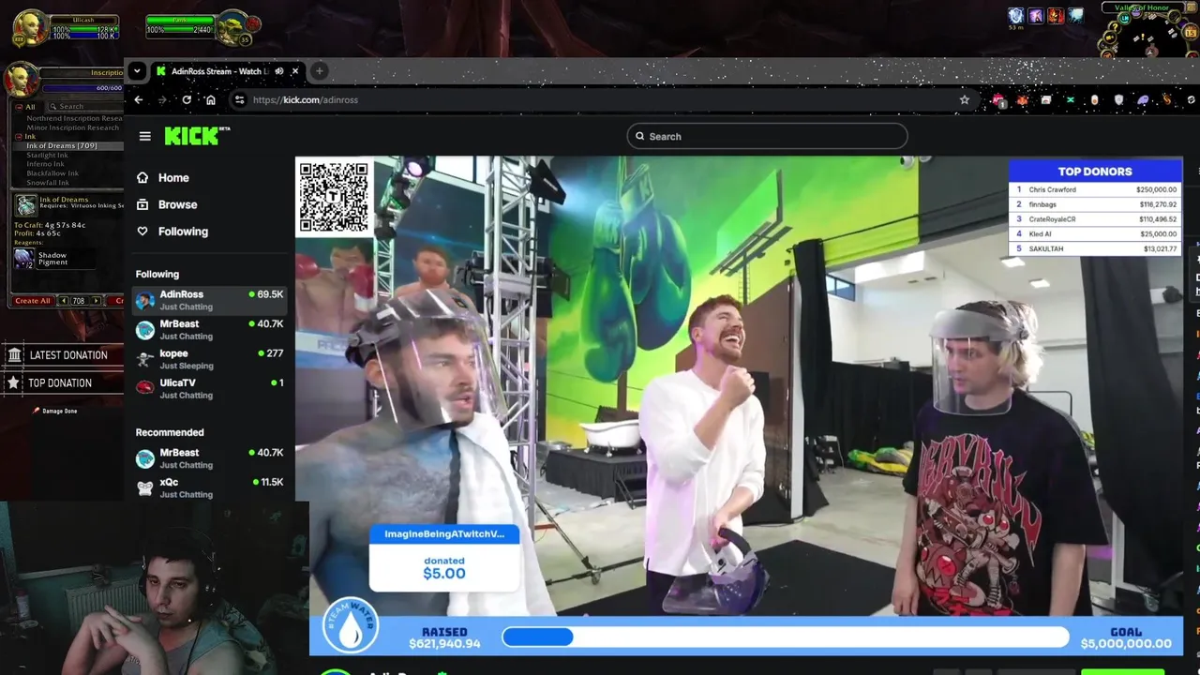Viewport: 1200px width, 675px height.
Task: Mute the AdinRoss Stream tab audio
Action: (x=279, y=71)
